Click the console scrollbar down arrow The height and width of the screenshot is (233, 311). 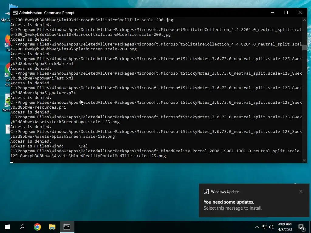(x=304, y=160)
